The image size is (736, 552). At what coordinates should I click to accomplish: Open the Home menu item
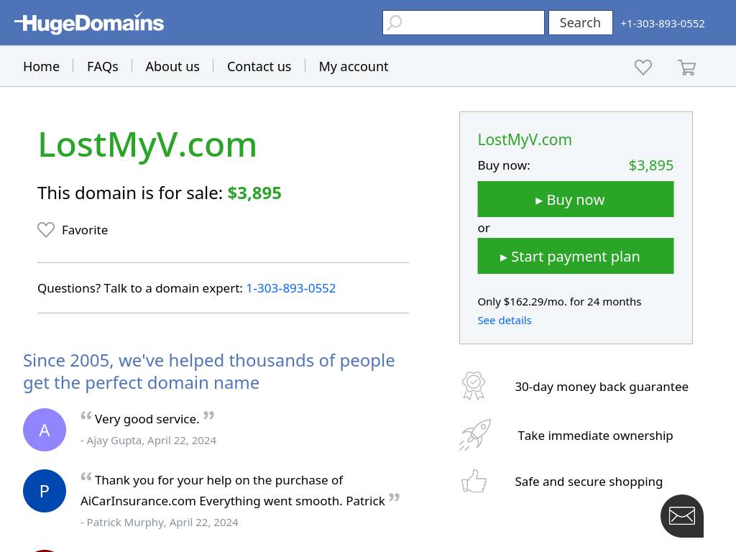coord(41,66)
